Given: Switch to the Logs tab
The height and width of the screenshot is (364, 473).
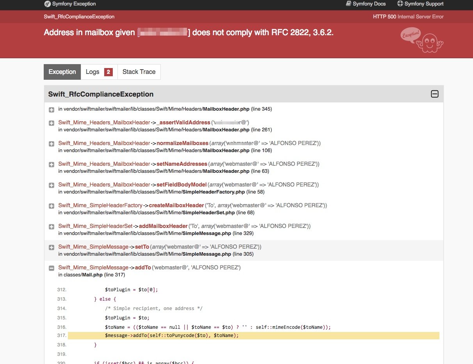Looking at the screenshot, I should coord(99,72).
